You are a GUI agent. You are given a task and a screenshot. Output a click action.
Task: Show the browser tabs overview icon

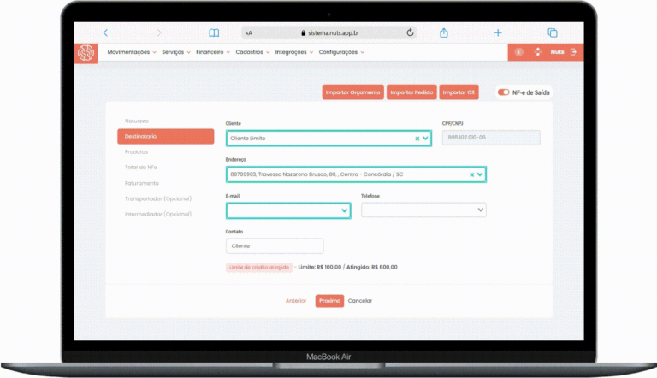[553, 32]
